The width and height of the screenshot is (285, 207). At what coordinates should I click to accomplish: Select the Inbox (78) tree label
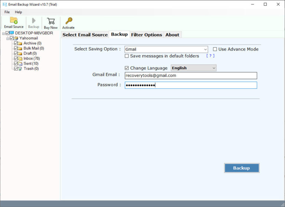[32, 58]
